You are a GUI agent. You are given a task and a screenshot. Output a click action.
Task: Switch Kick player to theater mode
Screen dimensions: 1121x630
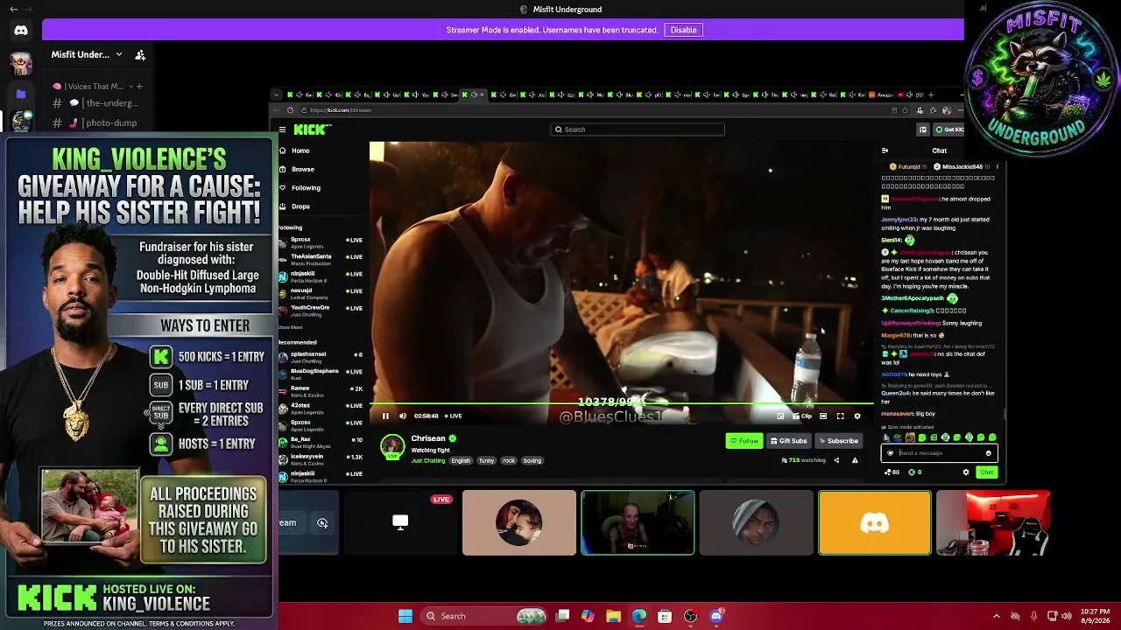(x=823, y=416)
